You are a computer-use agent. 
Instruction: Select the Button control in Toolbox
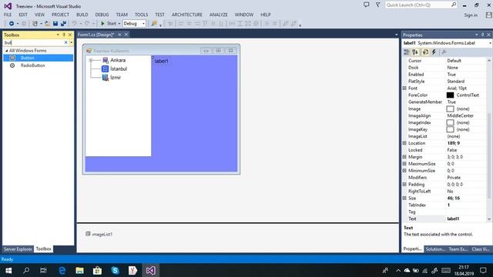(x=38, y=58)
